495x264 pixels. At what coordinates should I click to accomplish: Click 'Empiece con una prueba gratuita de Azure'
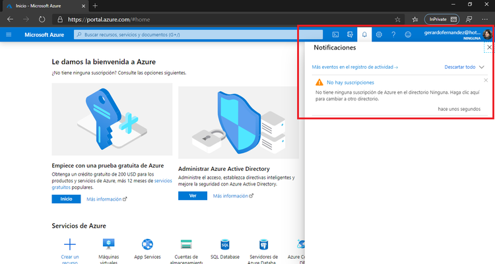pos(108,166)
